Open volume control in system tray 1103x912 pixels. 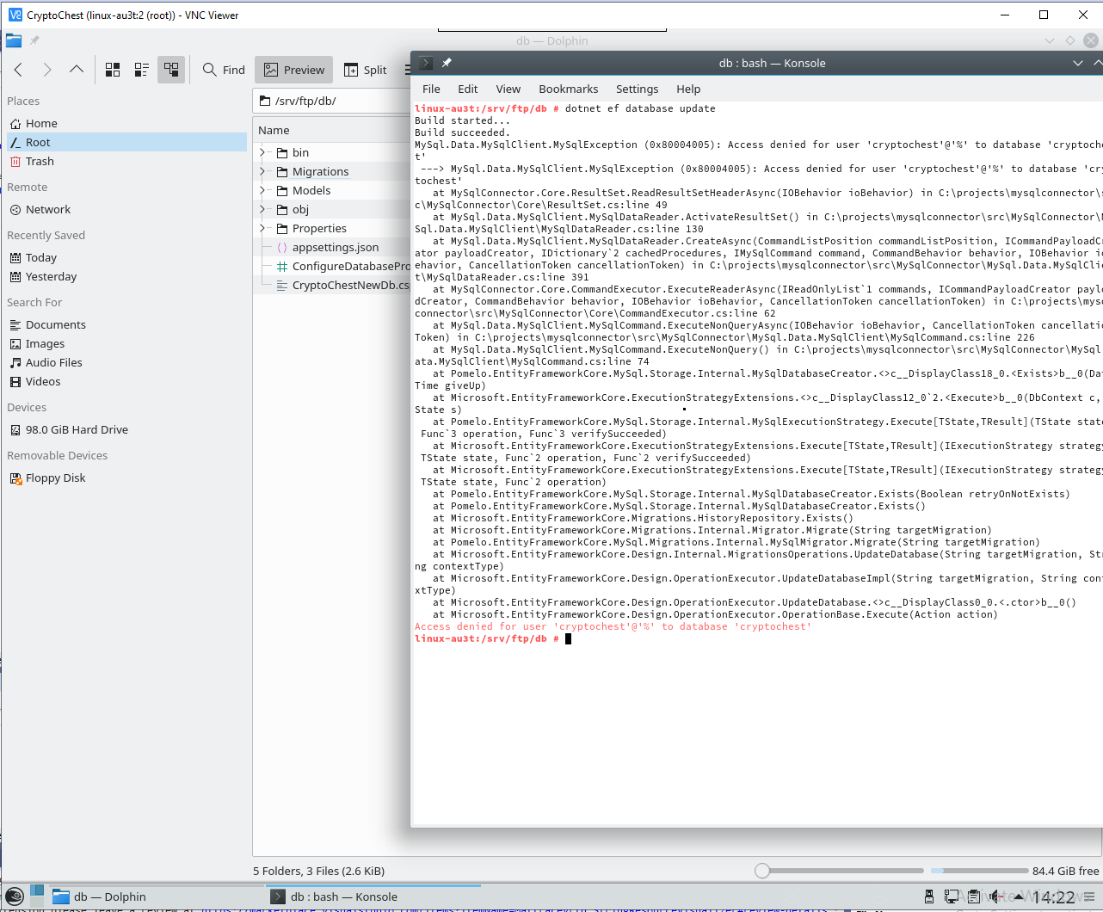click(x=996, y=897)
